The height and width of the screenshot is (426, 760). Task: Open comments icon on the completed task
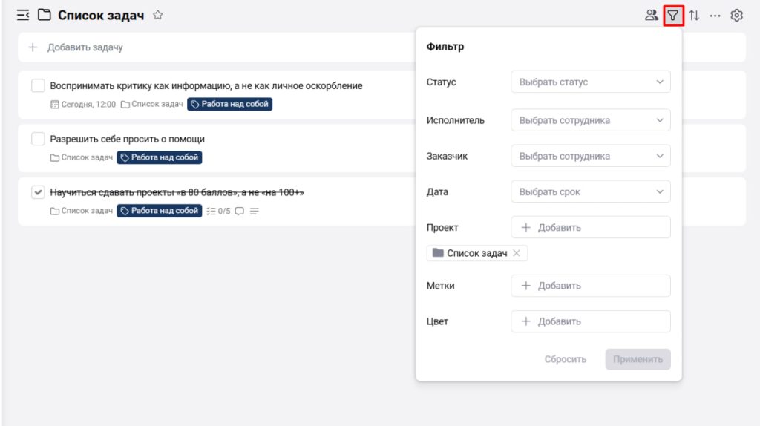239,211
